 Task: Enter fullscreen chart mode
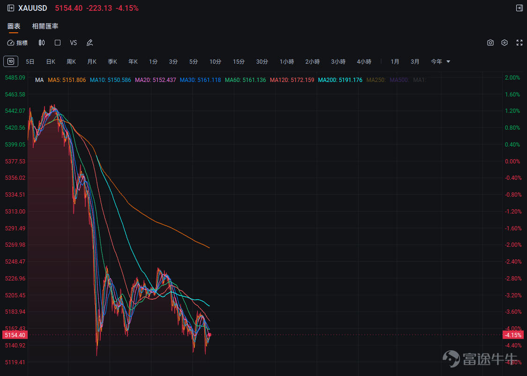click(x=519, y=43)
